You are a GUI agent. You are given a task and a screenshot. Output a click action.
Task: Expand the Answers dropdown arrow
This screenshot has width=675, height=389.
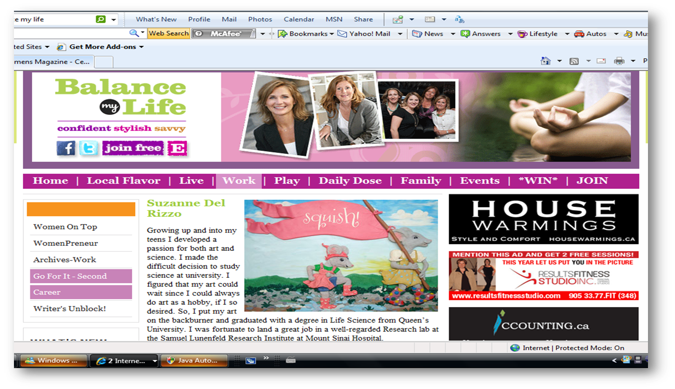(x=510, y=34)
